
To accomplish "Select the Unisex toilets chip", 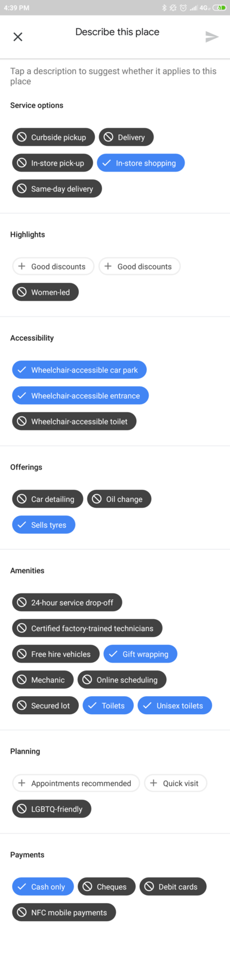I will [x=174, y=705].
